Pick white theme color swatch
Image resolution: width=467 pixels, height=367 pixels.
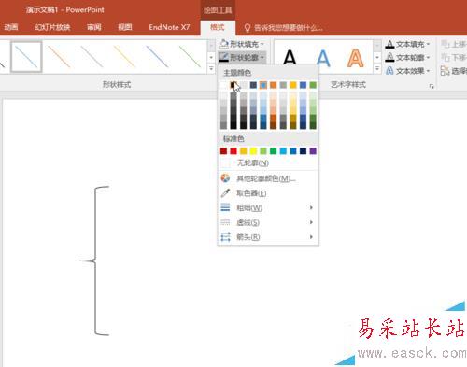coord(223,85)
